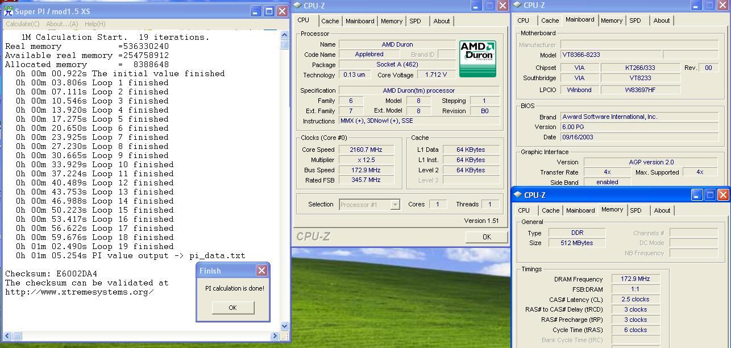Click the FSB:DRAM ratio value 1:1
The width and height of the screenshot is (731, 348).
click(x=636, y=289)
